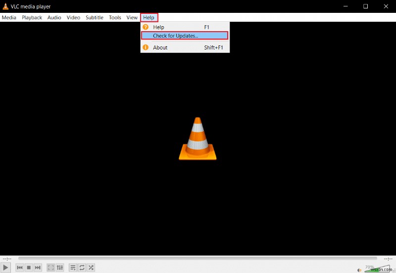Screen dimensions: 396x273
Task: Choose Check for Updates... menu entry
Action: pyautogui.click(x=185, y=36)
